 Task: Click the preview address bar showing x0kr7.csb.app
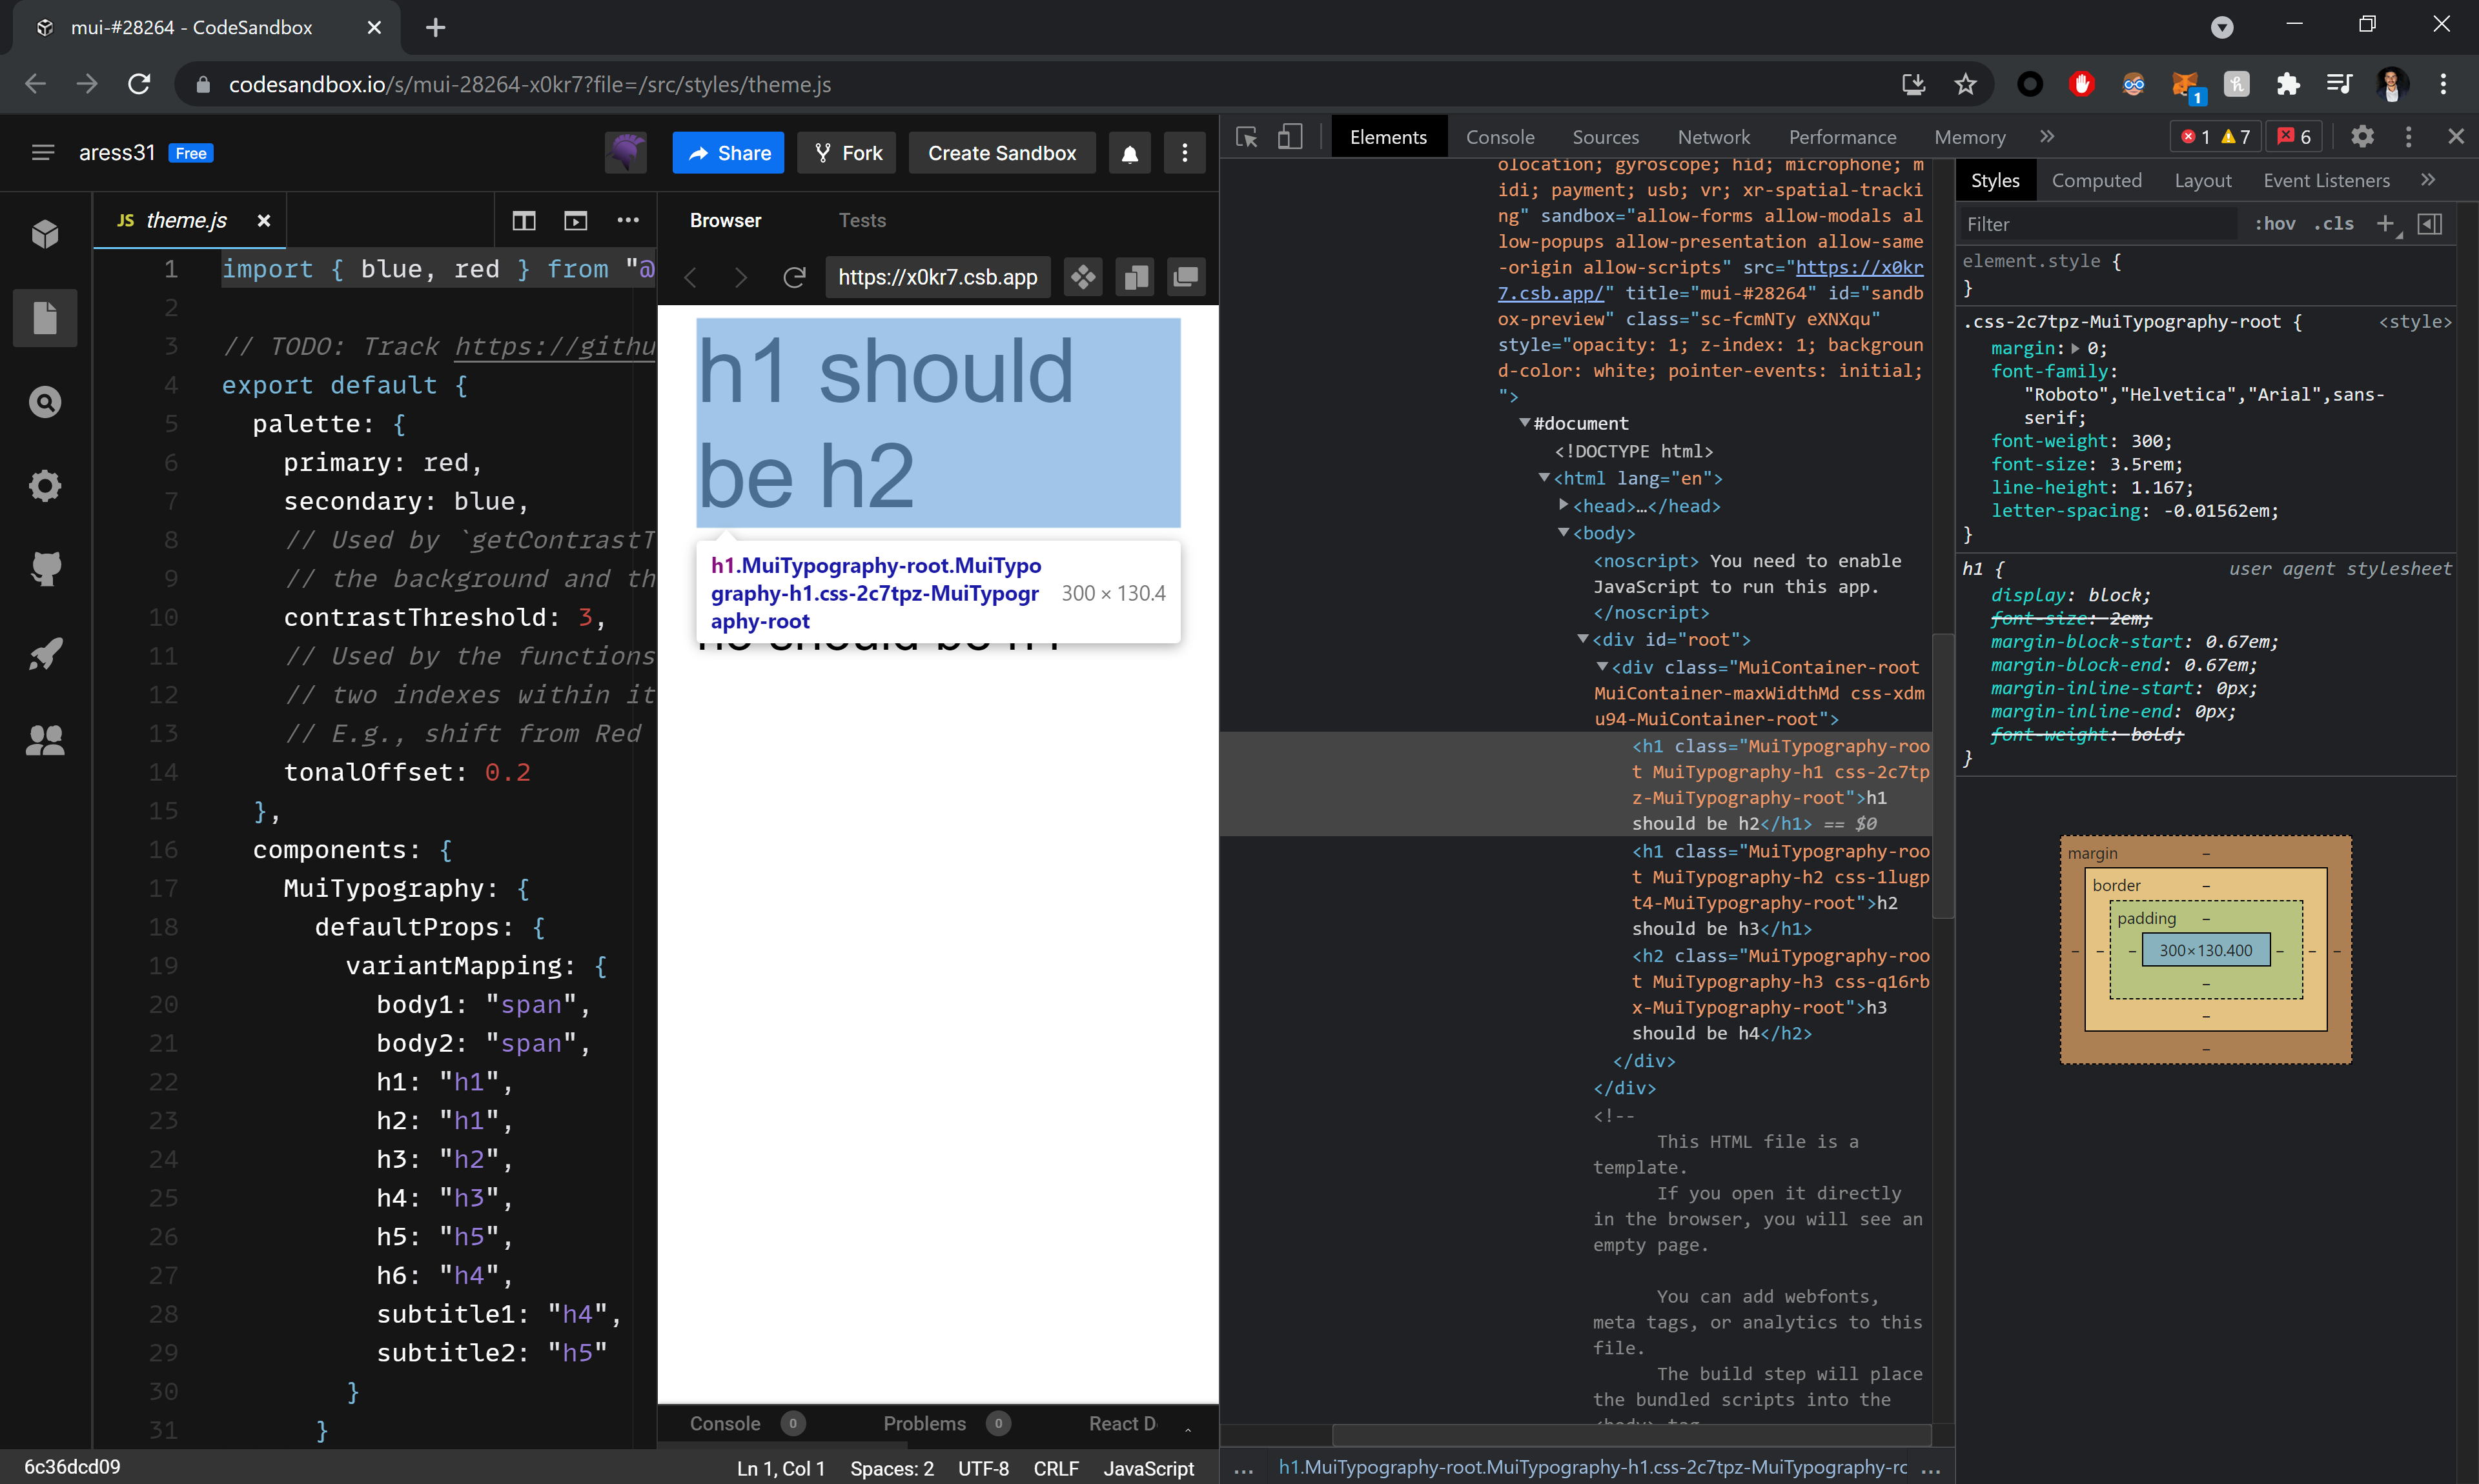[x=936, y=277]
